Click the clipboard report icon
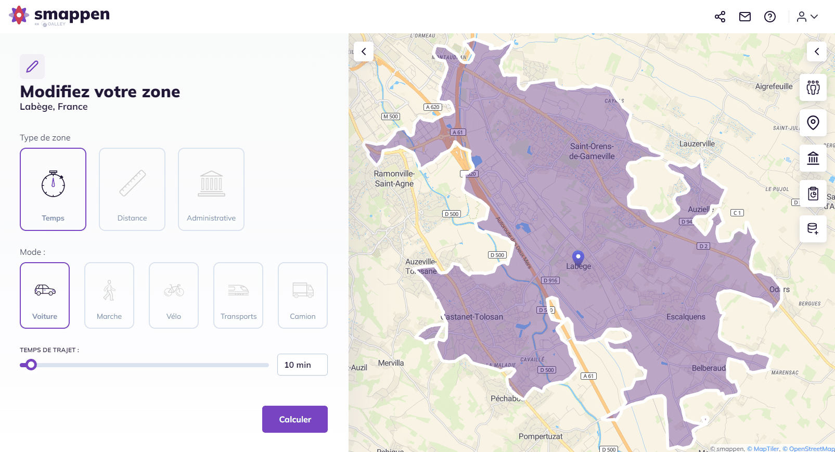This screenshot has height=452, width=835. (813, 193)
